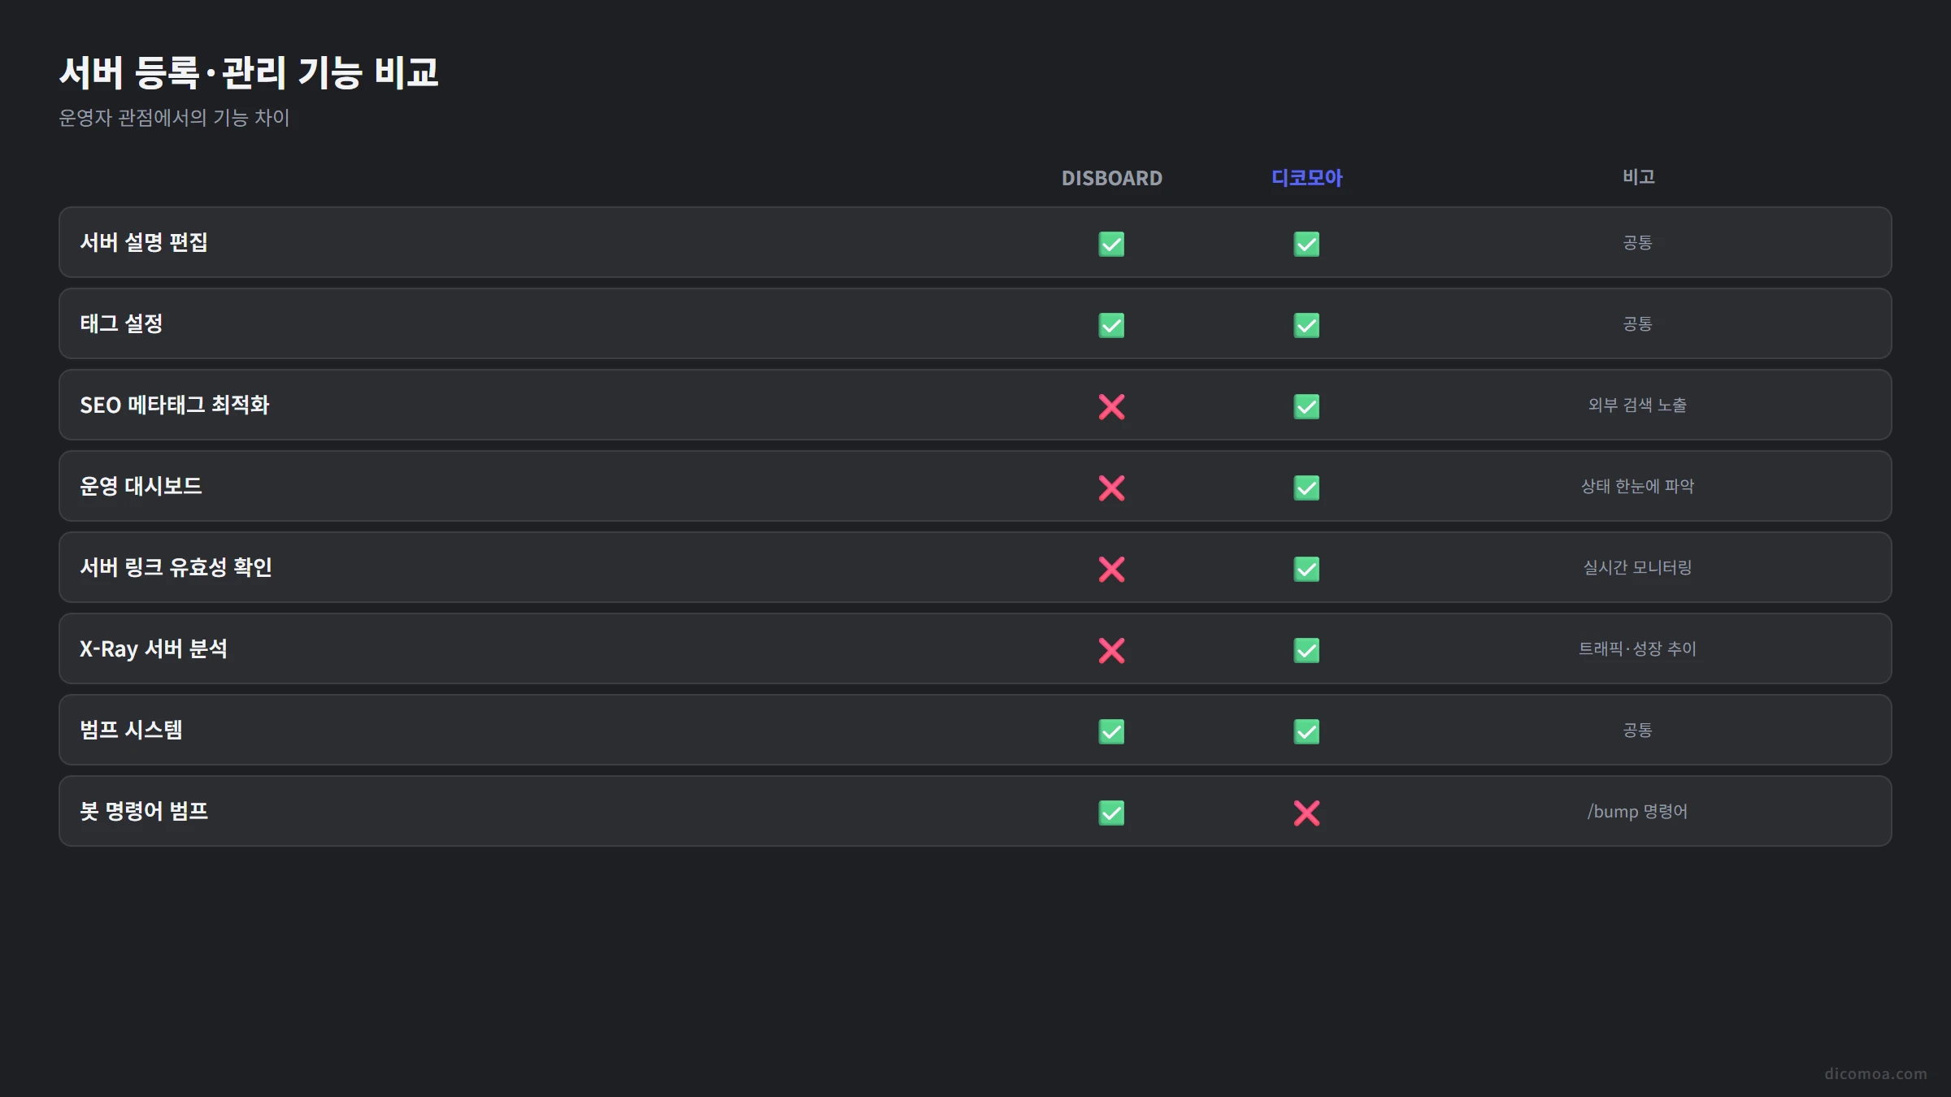Select the DISBOARD column header
Screen dimensions: 1951x1097
click(x=1111, y=178)
